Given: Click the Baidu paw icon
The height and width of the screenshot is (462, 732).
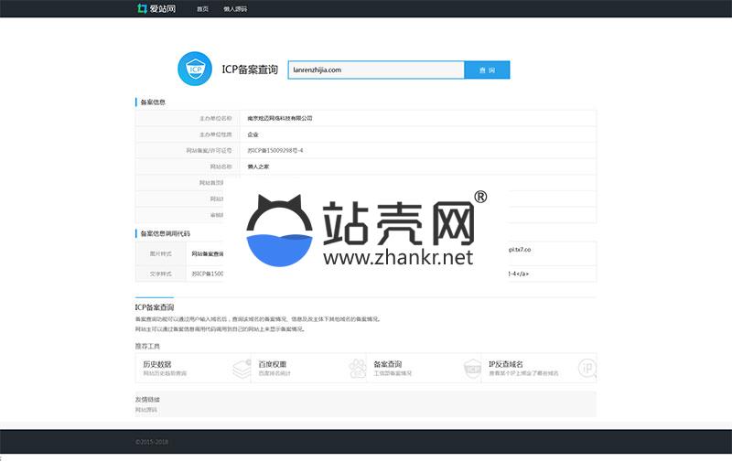Looking at the screenshot, I should pyautogui.click(x=357, y=369).
